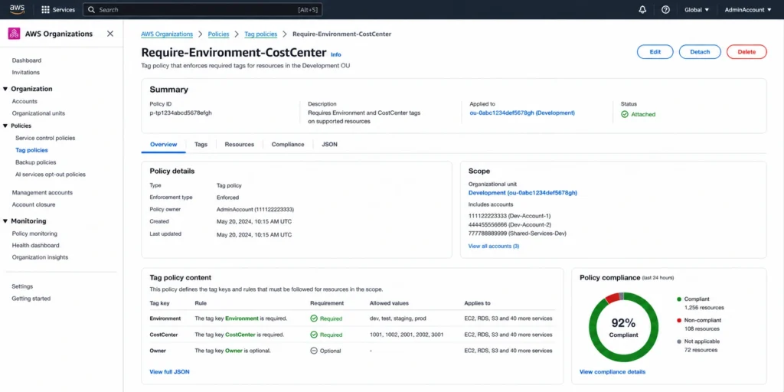The image size is (784, 392).
Task: Click the Optional minus icon in Owner row
Action: click(x=313, y=351)
